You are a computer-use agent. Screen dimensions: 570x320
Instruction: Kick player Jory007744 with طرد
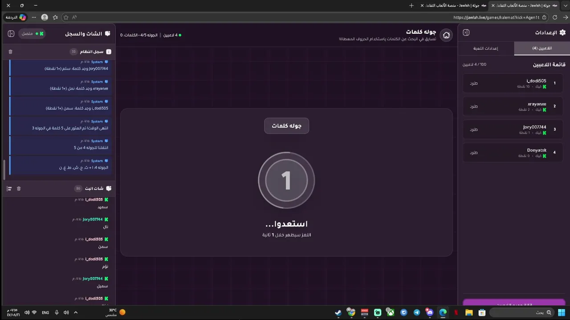tap(473, 129)
